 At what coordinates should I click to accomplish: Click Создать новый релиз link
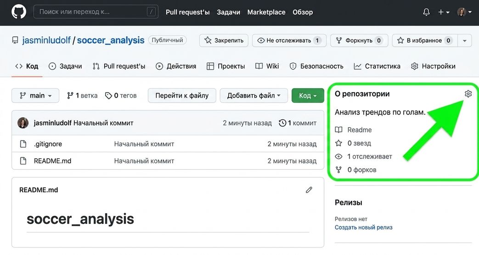click(x=364, y=227)
